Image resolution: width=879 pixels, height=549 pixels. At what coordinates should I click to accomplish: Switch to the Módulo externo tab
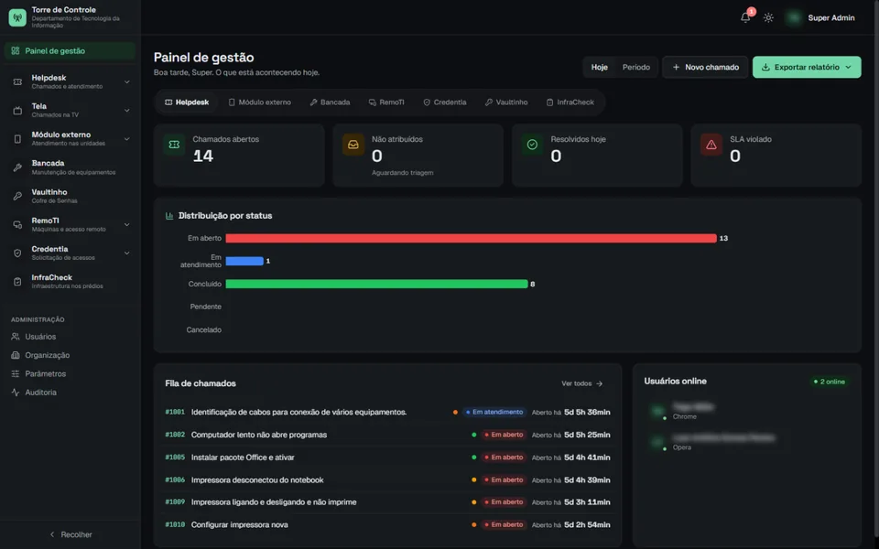(x=259, y=102)
